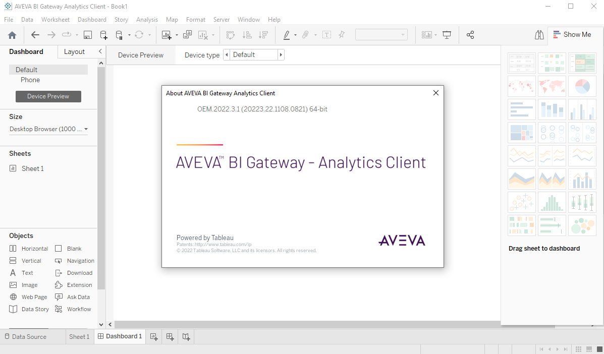Select the Phone layout
Screen dimensions: 604x354
click(x=30, y=80)
